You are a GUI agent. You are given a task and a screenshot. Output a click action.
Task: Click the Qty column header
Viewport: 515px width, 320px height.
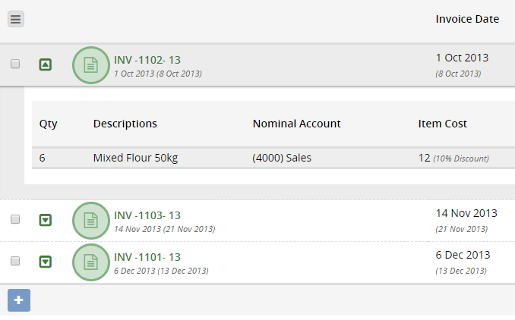[49, 124]
